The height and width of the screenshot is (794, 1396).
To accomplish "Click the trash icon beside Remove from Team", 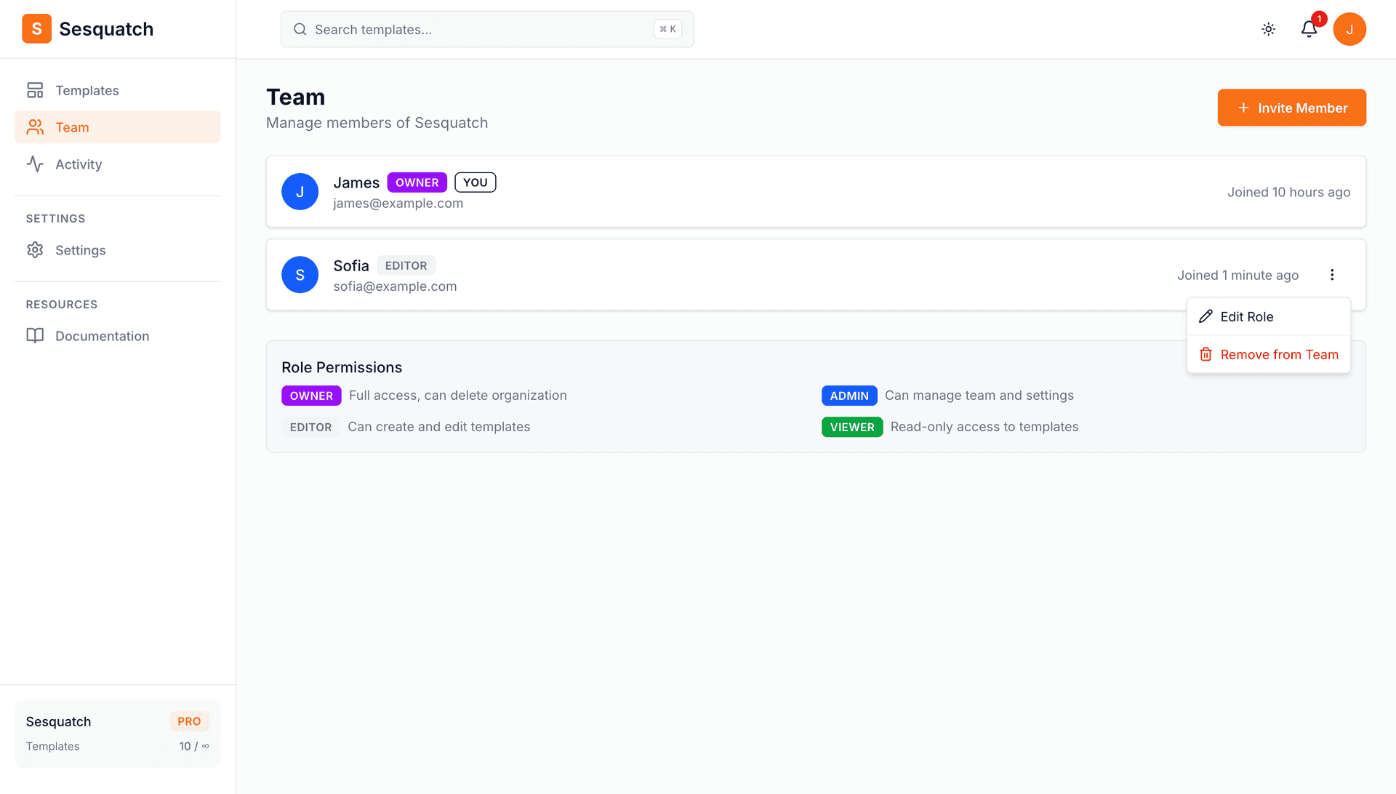I will point(1206,354).
